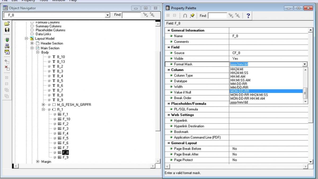Expand the Header Section node
The image size is (318, 179).
[x=32, y=43]
